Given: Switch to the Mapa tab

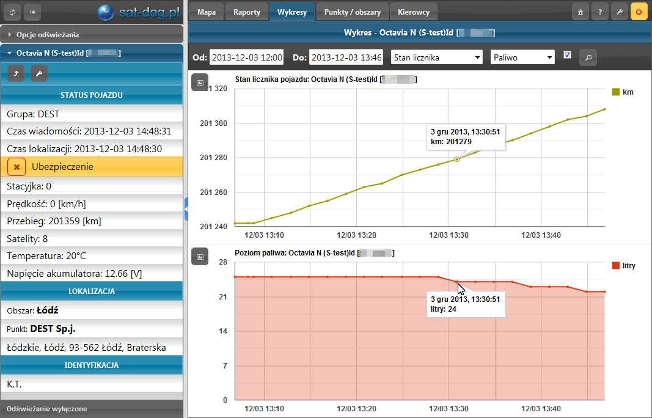Looking at the screenshot, I should click(206, 12).
